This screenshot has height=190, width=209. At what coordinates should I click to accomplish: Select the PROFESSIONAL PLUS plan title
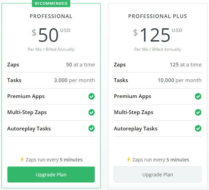pos(158,16)
